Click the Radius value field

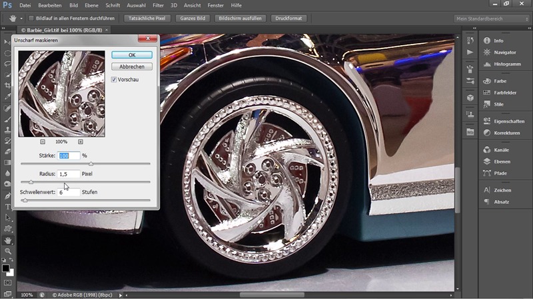pyautogui.click(x=69, y=174)
